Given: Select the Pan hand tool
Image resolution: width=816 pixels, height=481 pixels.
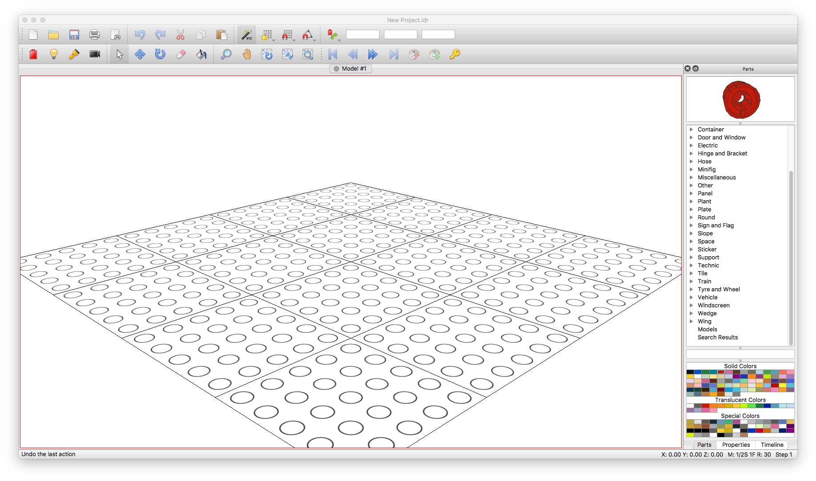Looking at the screenshot, I should (247, 54).
